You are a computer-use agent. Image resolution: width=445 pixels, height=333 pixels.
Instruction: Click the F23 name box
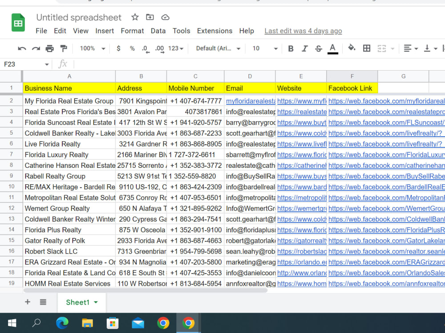(x=23, y=64)
